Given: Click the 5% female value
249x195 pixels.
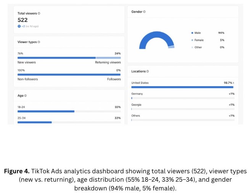Looking at the screenshot, I should [222, 40].
